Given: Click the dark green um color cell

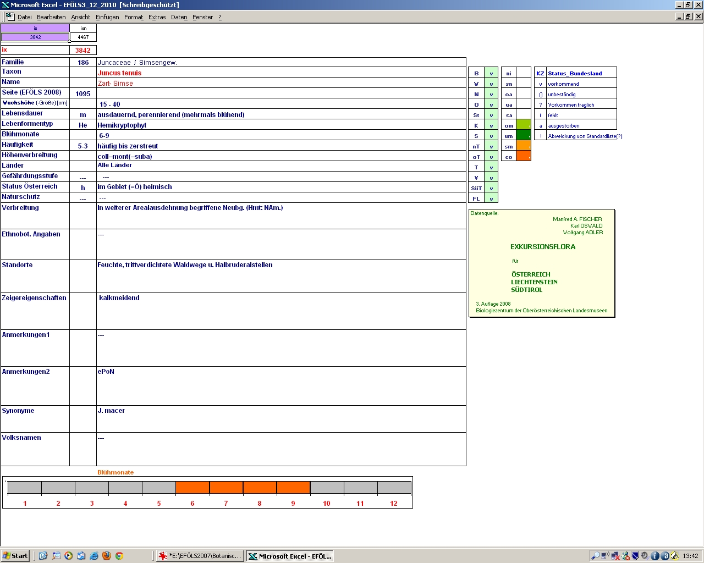Looking at the screenshot, I should 524,136.
